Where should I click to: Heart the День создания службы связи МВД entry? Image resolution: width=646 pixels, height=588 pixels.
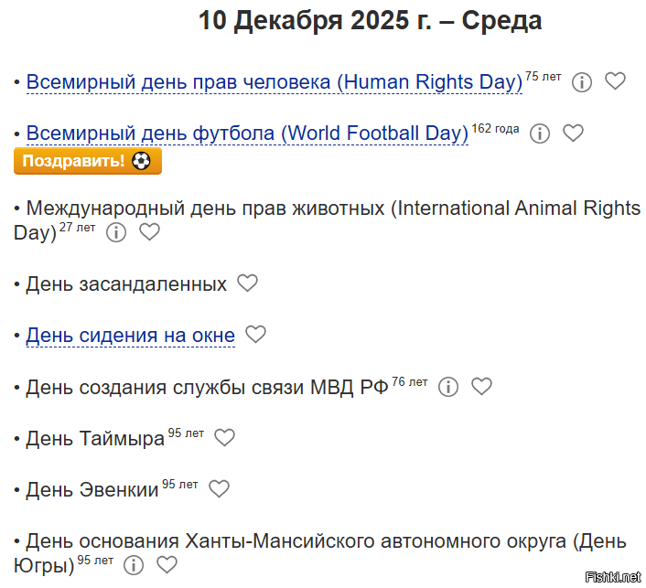coord(481,387)
